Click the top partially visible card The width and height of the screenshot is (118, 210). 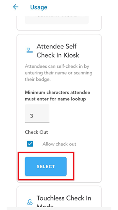click(x=59, y=23)
